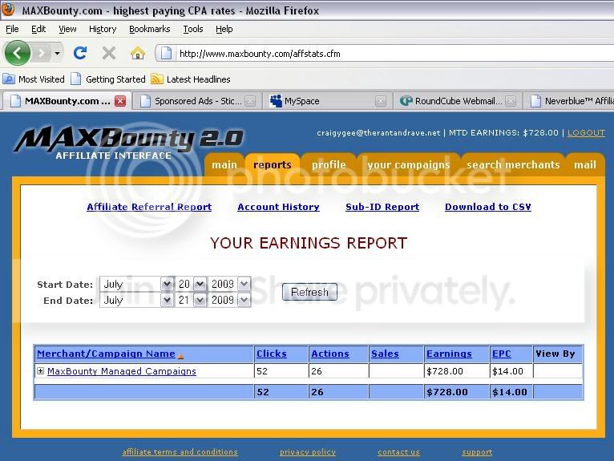Open the Tools menu

193,29
